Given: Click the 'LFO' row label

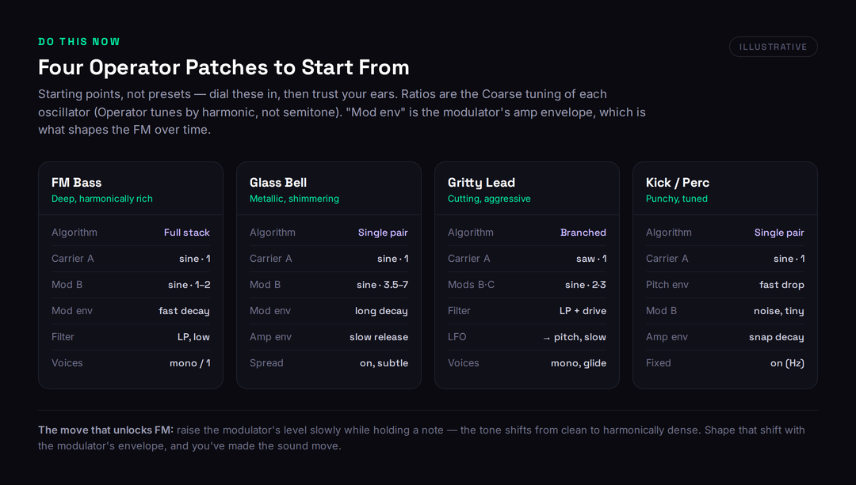Looking at the screenshot, I should click(x=457, y=337).
